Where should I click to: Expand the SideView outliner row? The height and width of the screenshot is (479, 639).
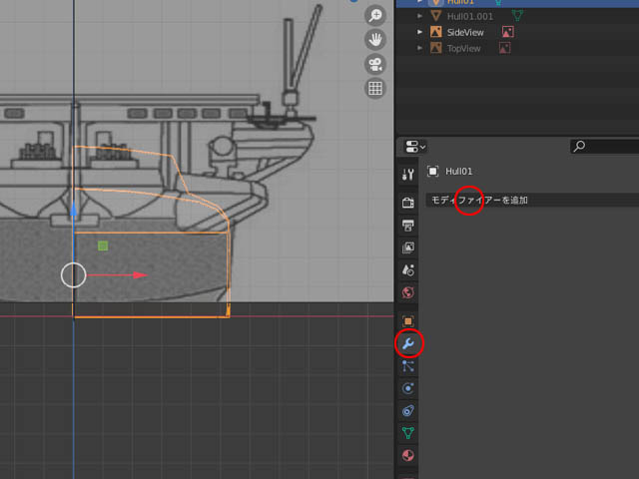pos(419,32)
